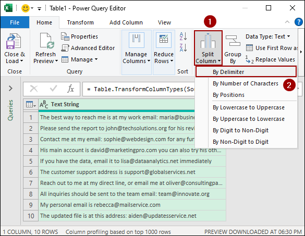This screenshot has width=305, height=236.
Task: Switch to the Transform tab
Action: point(80,22)
